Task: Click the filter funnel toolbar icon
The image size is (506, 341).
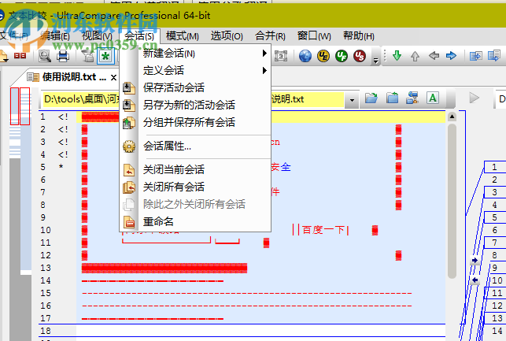Action: click(x=87, y=56)
